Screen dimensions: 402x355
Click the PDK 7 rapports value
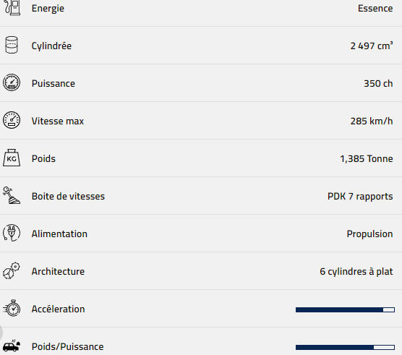coord(360,197)
